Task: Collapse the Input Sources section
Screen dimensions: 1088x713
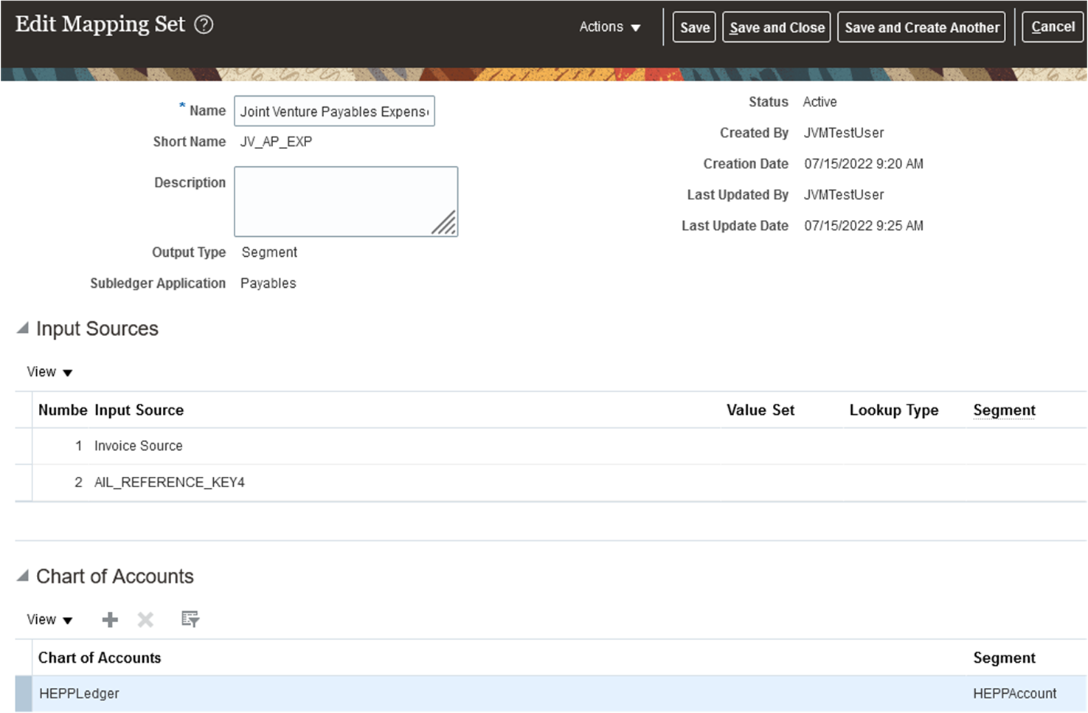Action: (23, 328)
